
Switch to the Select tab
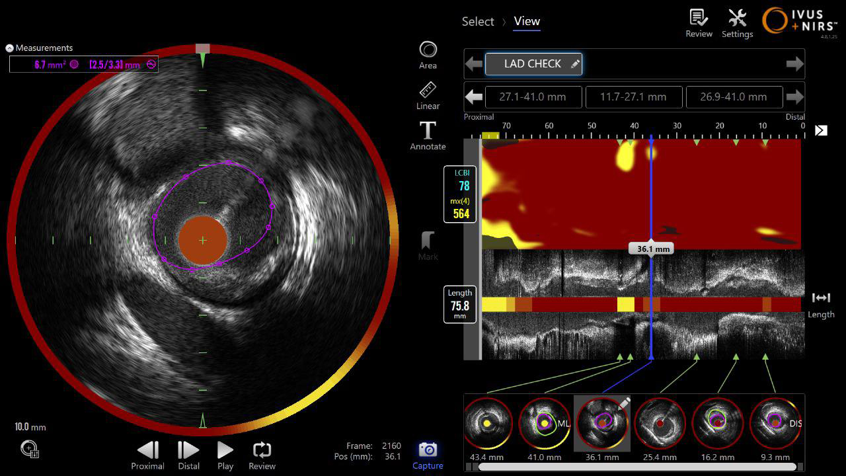click(478, 22)
